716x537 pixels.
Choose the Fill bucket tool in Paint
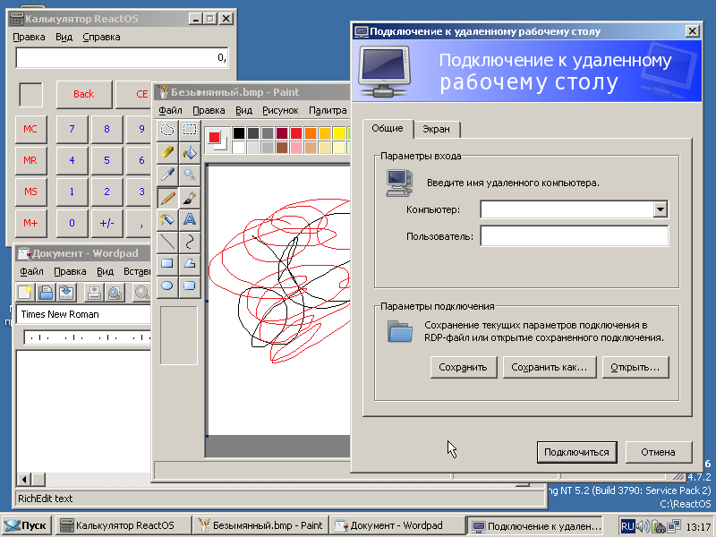tap(190, 152)
